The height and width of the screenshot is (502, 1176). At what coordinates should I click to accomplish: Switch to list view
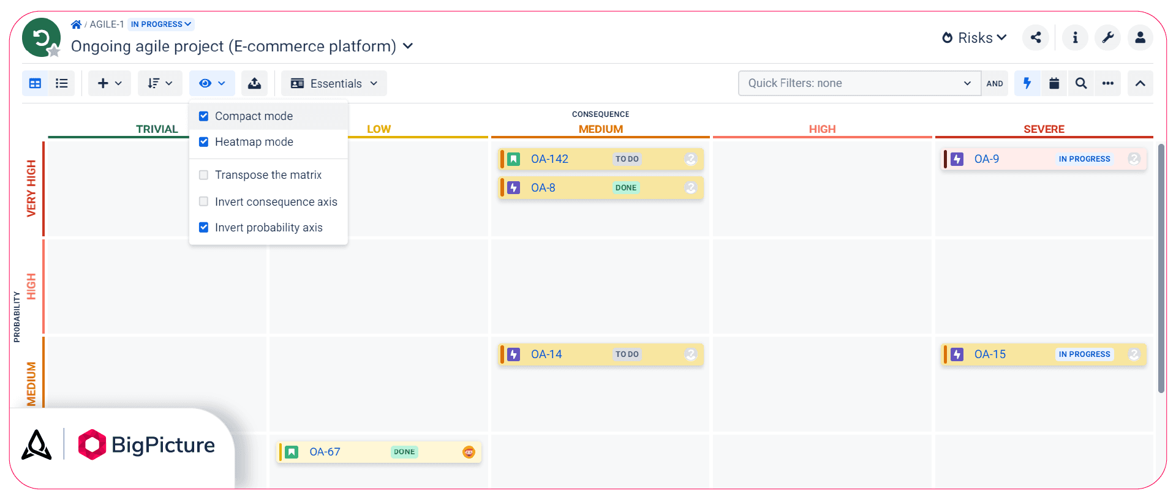61,83
